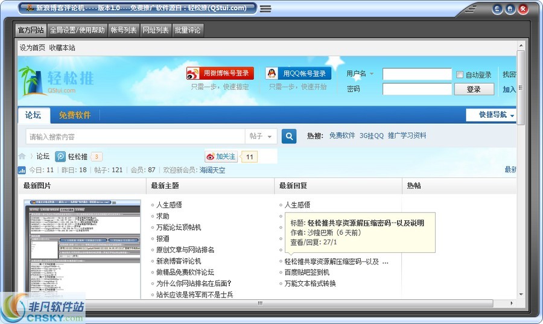Image resolution: width=543 pixels, height=324 pixels.
Task: Click the statistics bar chart icon
Action: point(22,170)
